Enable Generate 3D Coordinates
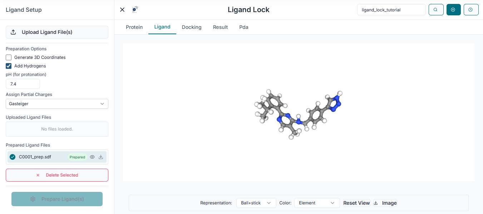 8,57
